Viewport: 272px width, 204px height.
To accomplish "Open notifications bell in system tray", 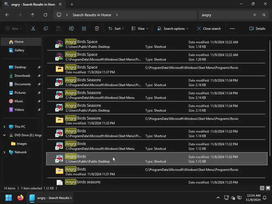I will pyautogui.click(x=265, y=198).
